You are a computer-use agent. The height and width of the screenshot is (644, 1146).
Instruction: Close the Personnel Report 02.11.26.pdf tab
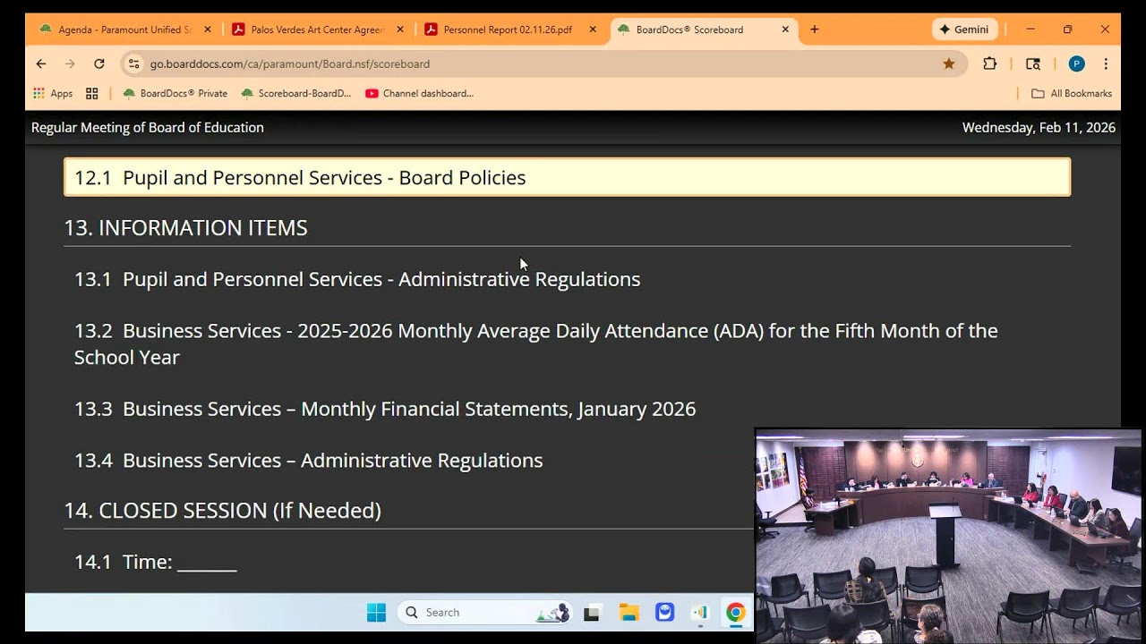coord(593,30)
